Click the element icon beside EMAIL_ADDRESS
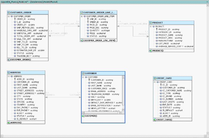 pyautogui.click(x=89, y=91)
